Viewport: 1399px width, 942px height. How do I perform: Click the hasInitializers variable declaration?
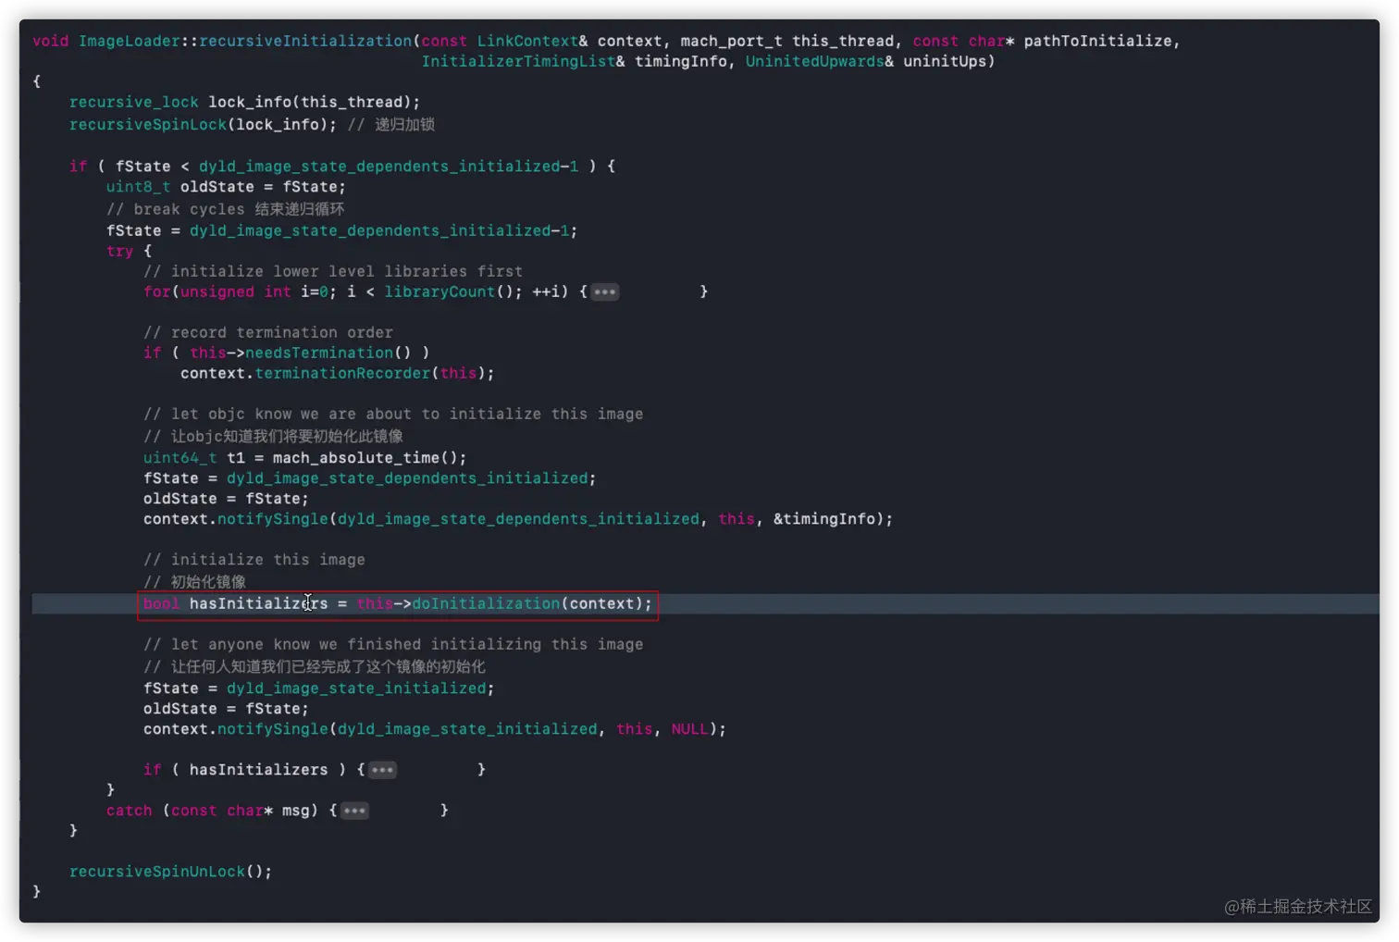[x=258, y=603]
